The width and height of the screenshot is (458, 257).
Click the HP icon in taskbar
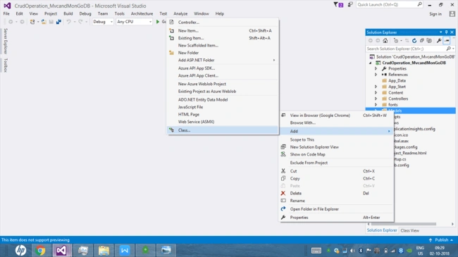20,250
